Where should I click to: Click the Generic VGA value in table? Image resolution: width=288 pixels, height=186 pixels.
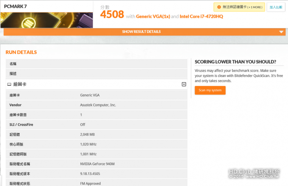90,95
